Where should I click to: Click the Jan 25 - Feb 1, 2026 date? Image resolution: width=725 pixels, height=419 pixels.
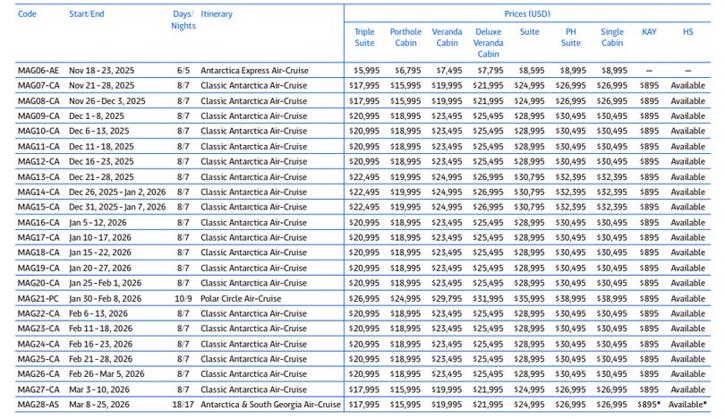tap(105, 283)
